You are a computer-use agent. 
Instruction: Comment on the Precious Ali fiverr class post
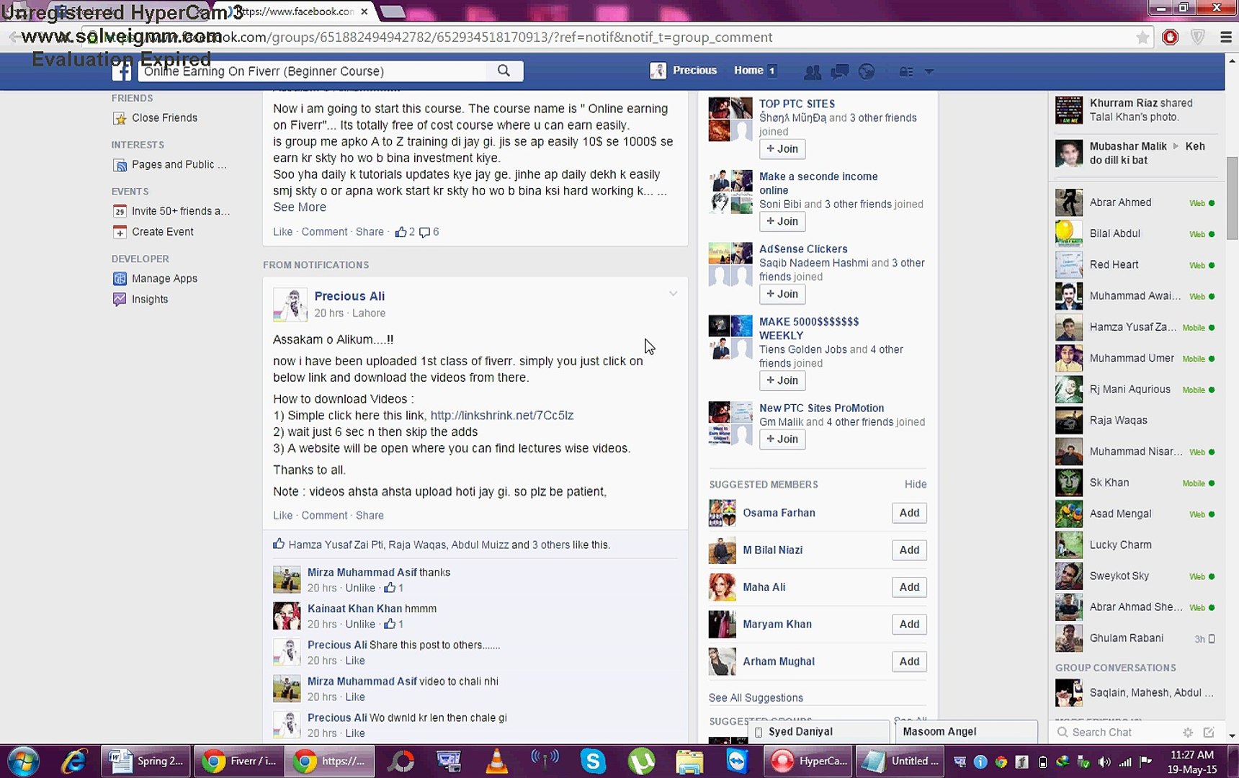(324, 516)
